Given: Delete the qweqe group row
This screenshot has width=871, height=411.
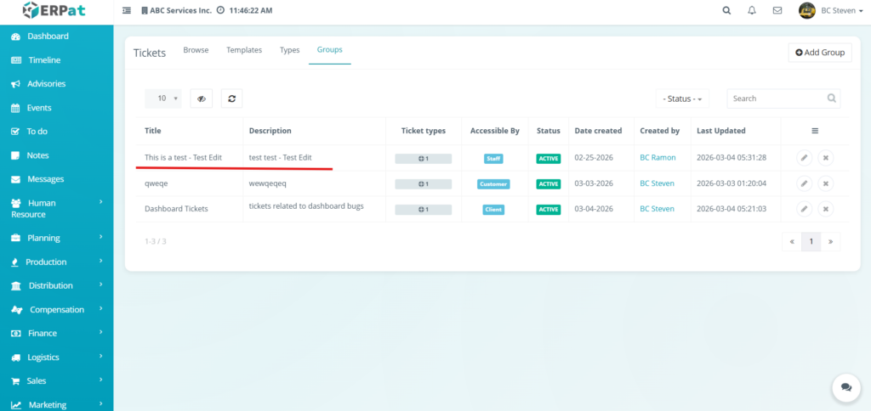Looking at the screenshot, I should (x=825, y=183).
